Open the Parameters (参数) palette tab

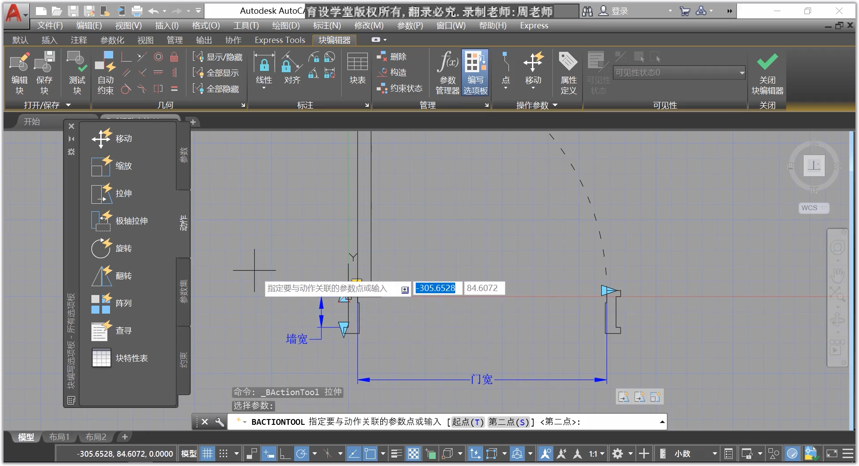click(183, 155)
